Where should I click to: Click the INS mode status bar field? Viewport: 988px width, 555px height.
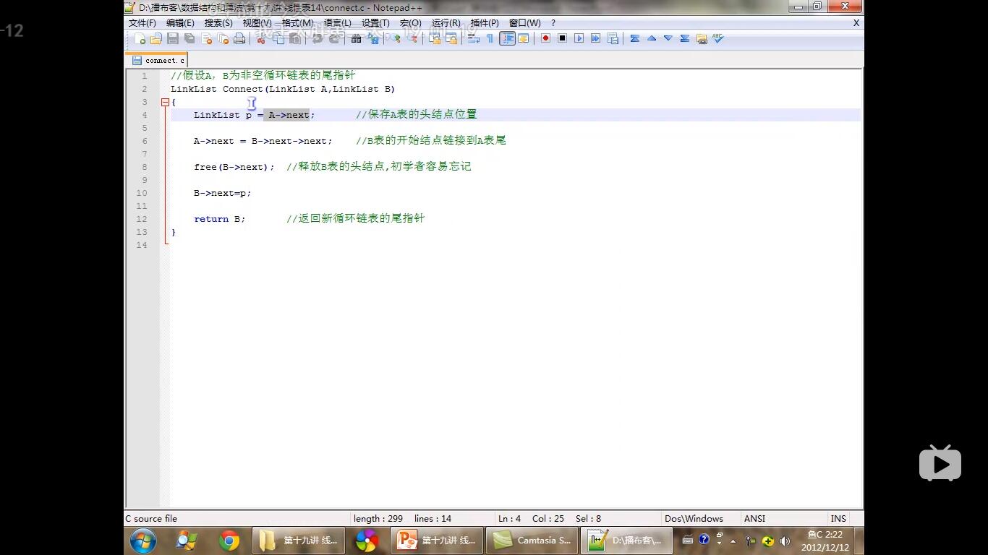pyautogui.click(x=838, y=518)
